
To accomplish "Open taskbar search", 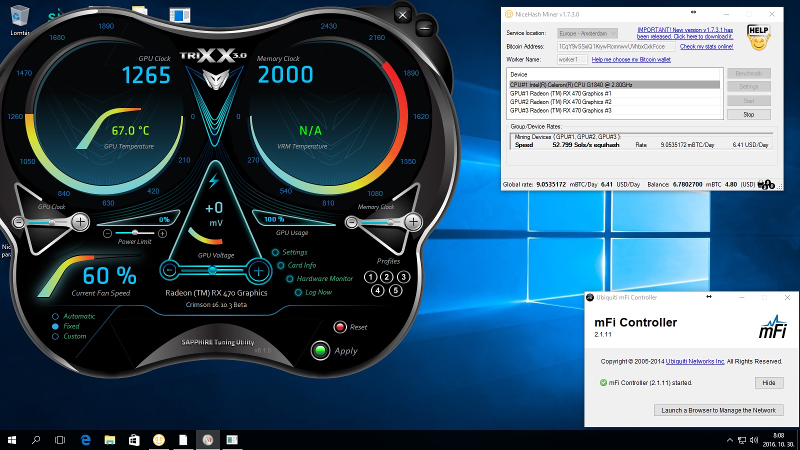I will tap(36, 440).
